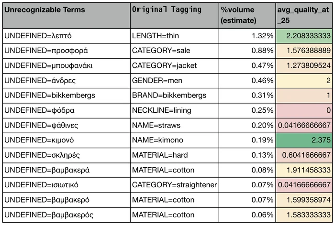Select the dark green 2.375 cell
335x225 pixels.
[304, 140]
